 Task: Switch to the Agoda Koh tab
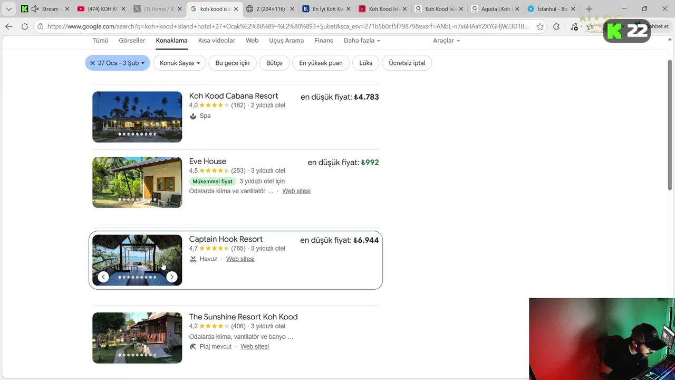pyautogui.click(x=495, y=9)
